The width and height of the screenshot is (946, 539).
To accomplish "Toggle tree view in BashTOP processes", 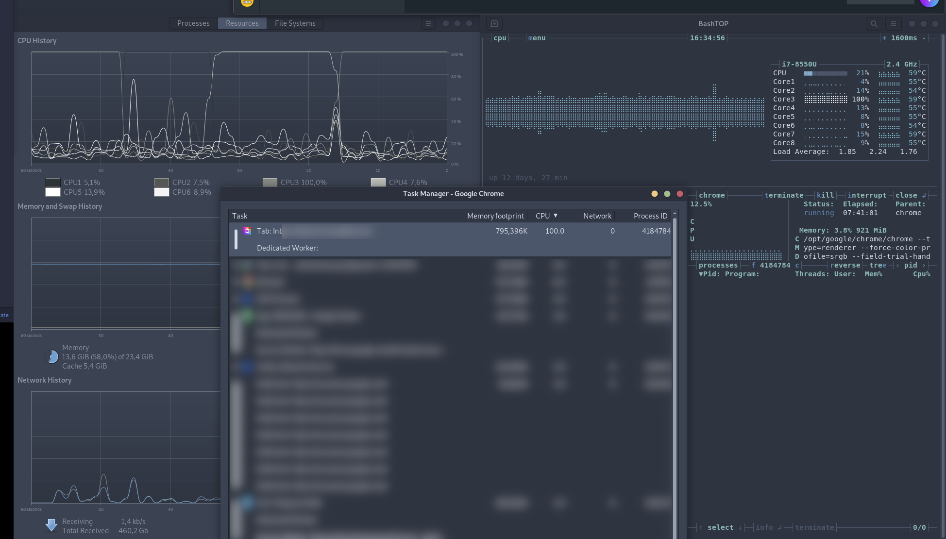I will point(878,265).
